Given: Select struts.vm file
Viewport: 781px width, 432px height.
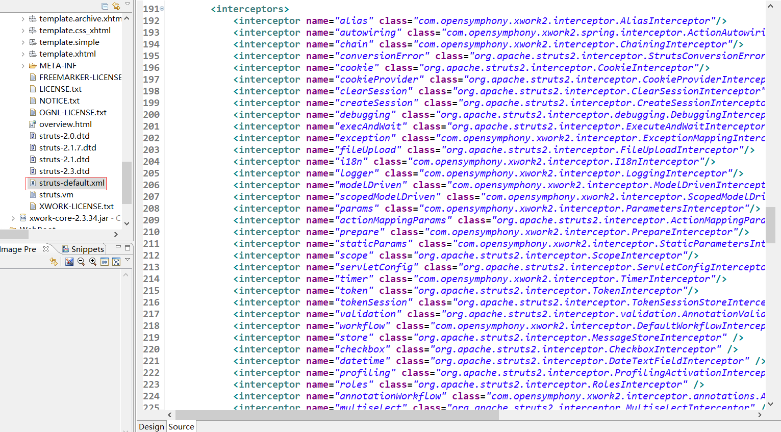Looking at the screenshot, I should pos(56,195).
